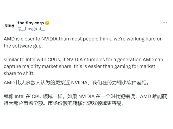Click the final line starting "得大部分市场份额"
Image resolution: width=173 pixels, height=129 pixels.
tap(64, 103)
